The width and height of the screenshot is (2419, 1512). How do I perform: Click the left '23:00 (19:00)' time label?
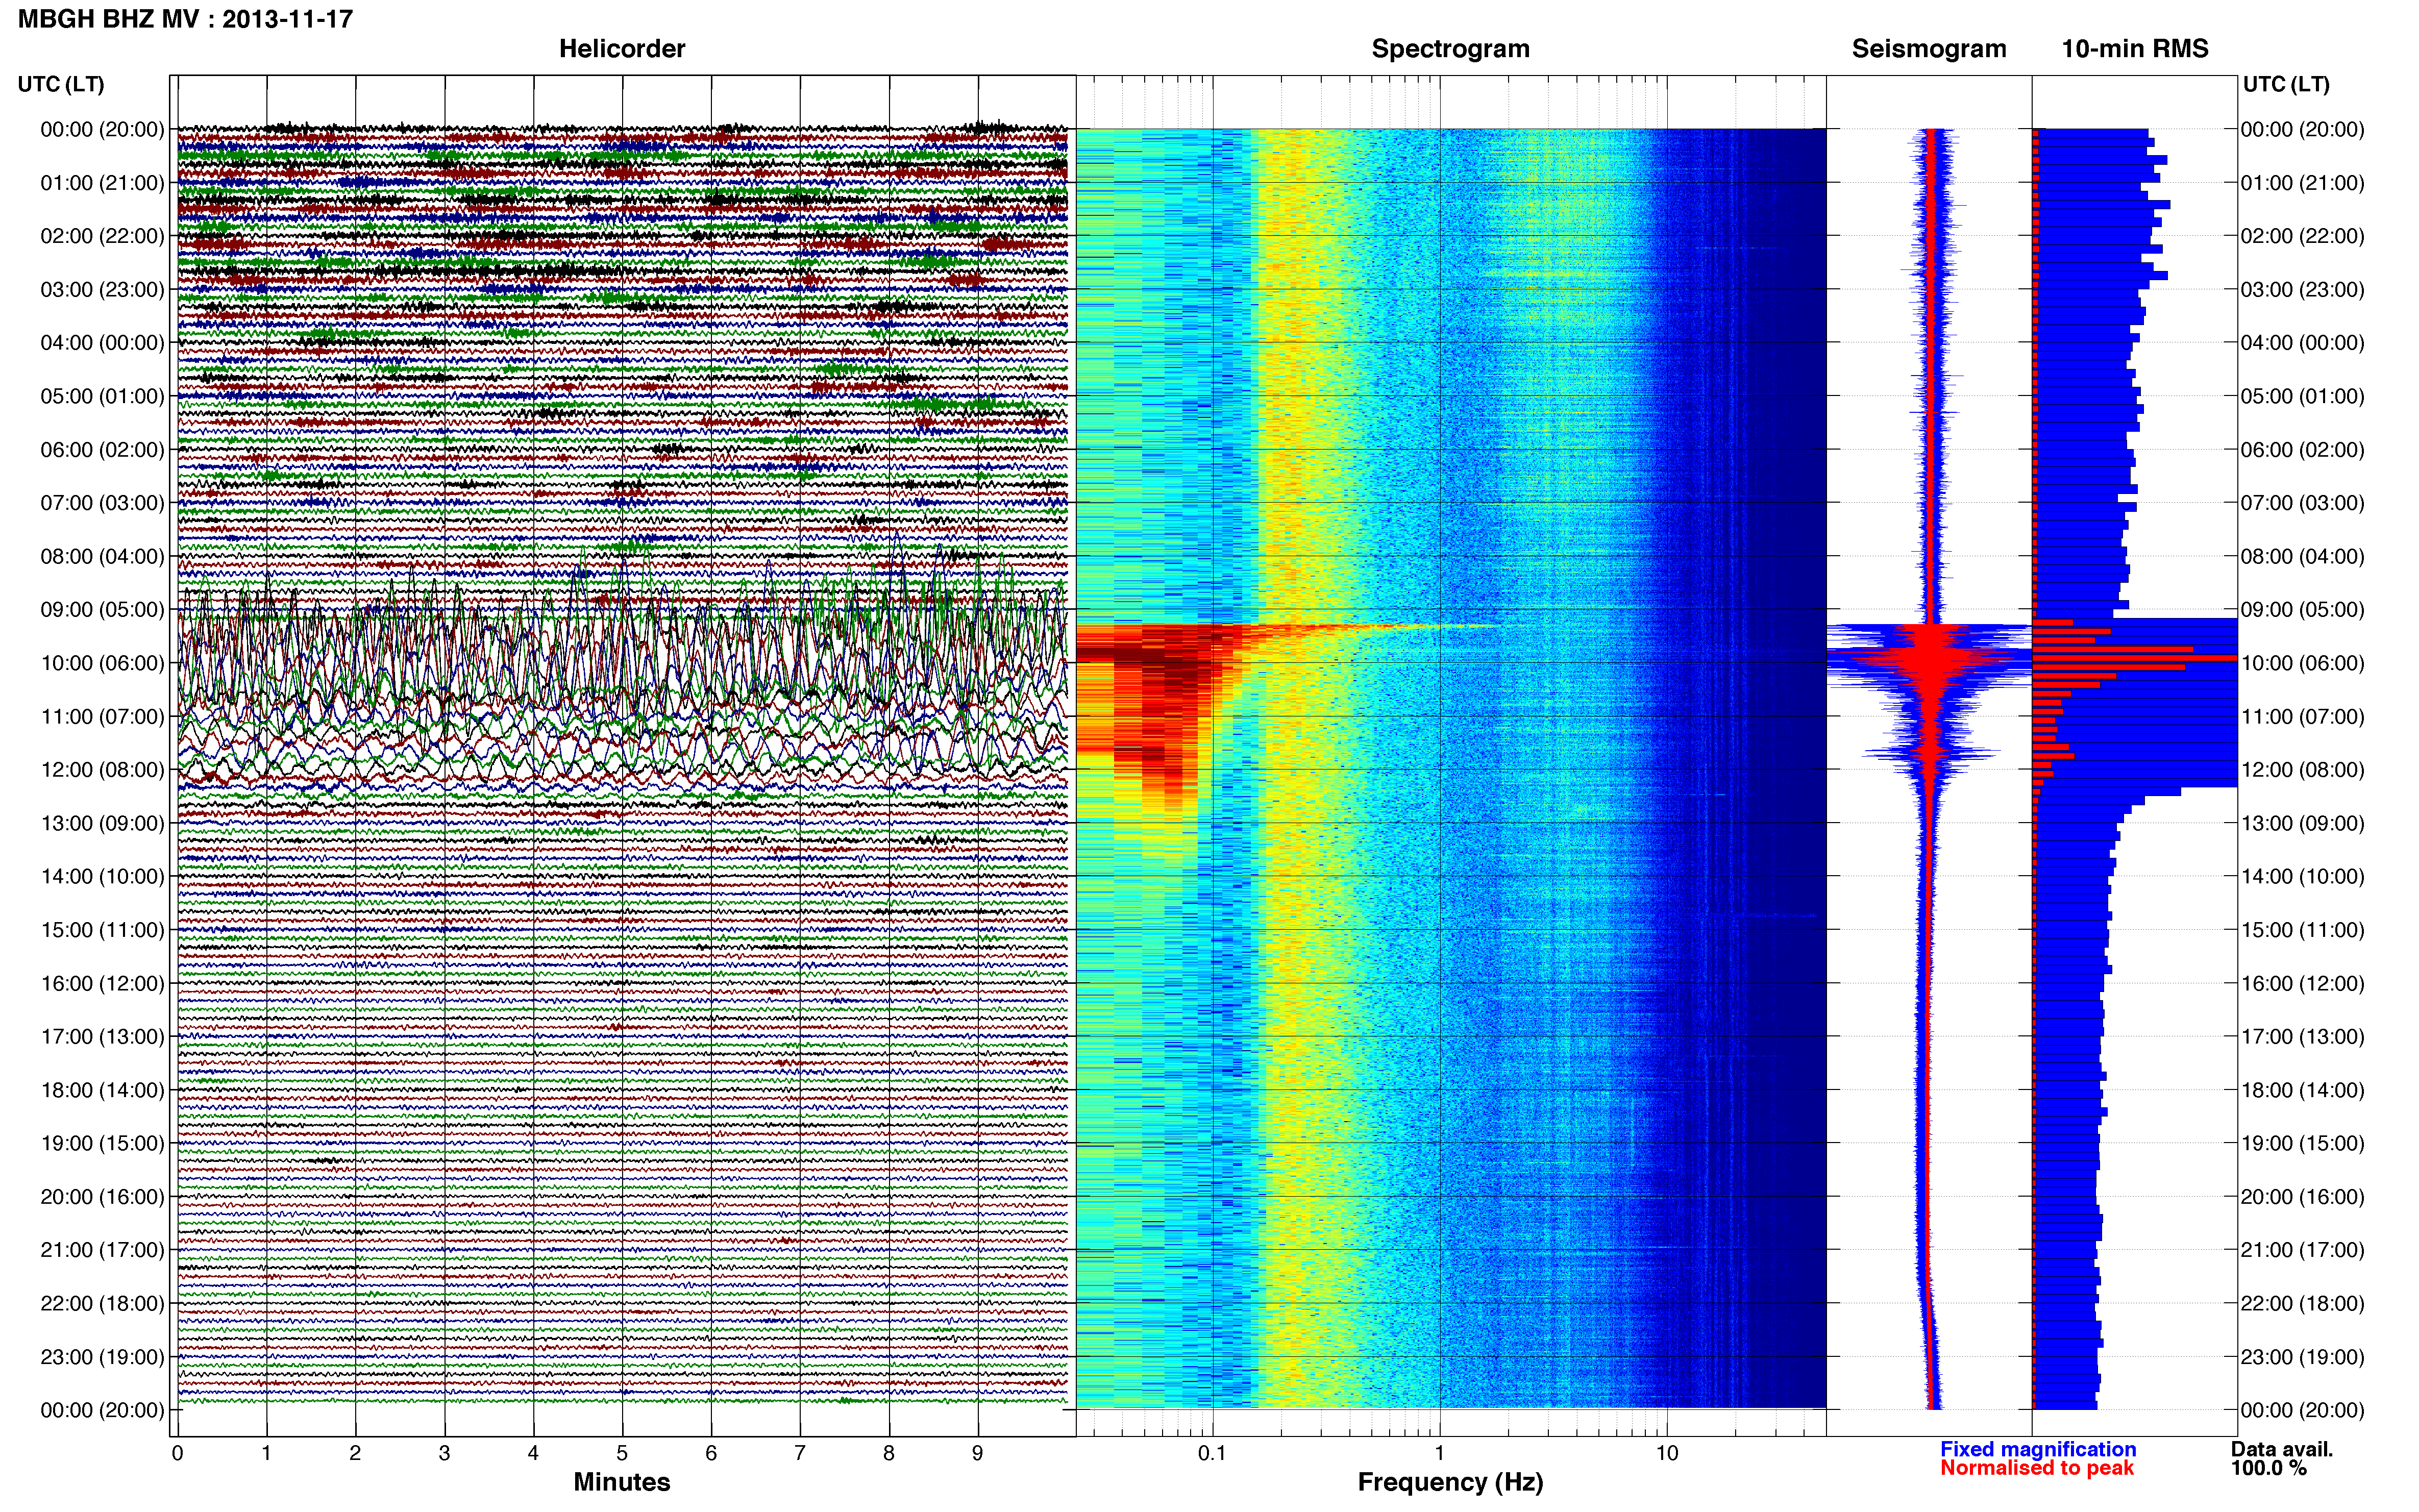point(102,1357)
